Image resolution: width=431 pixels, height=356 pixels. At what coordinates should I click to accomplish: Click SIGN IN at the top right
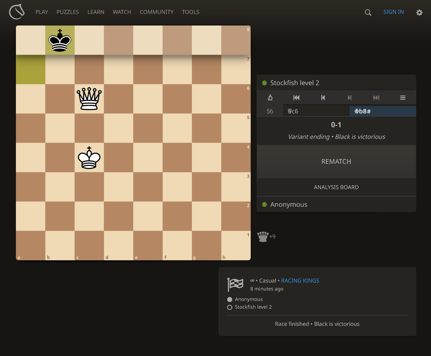click(393, 12)
